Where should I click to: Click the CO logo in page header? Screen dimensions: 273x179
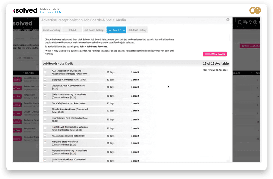tap(255, 10)
